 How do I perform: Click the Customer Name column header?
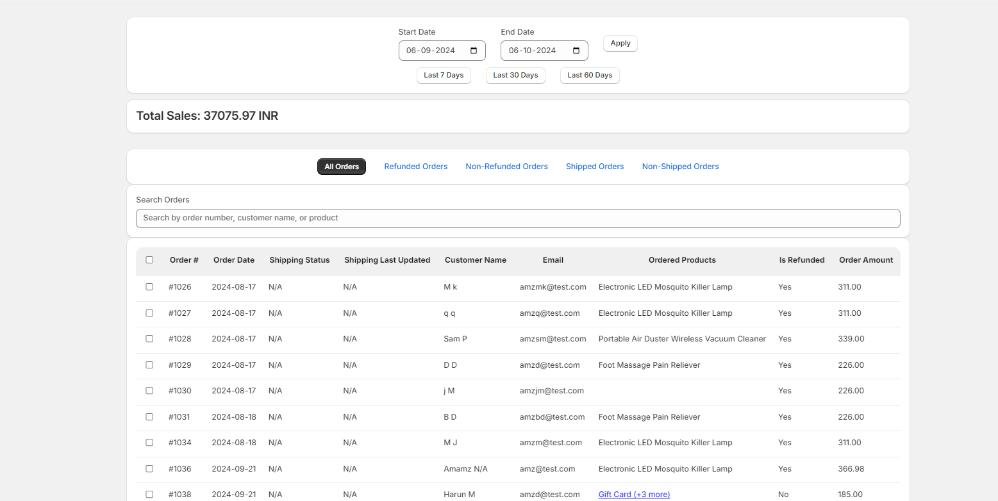(x=476, y=260)
